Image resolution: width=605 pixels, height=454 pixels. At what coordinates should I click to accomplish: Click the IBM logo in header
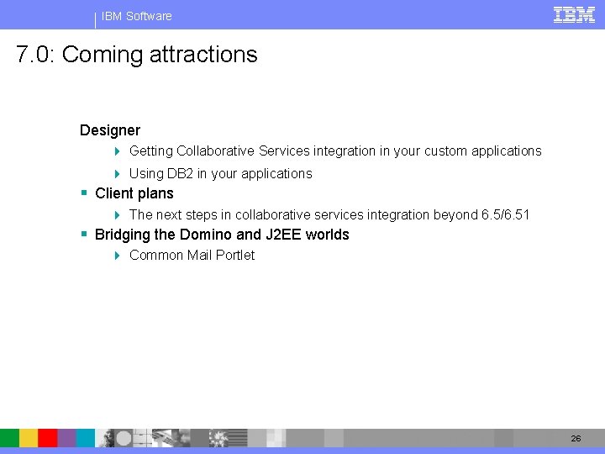574,15
